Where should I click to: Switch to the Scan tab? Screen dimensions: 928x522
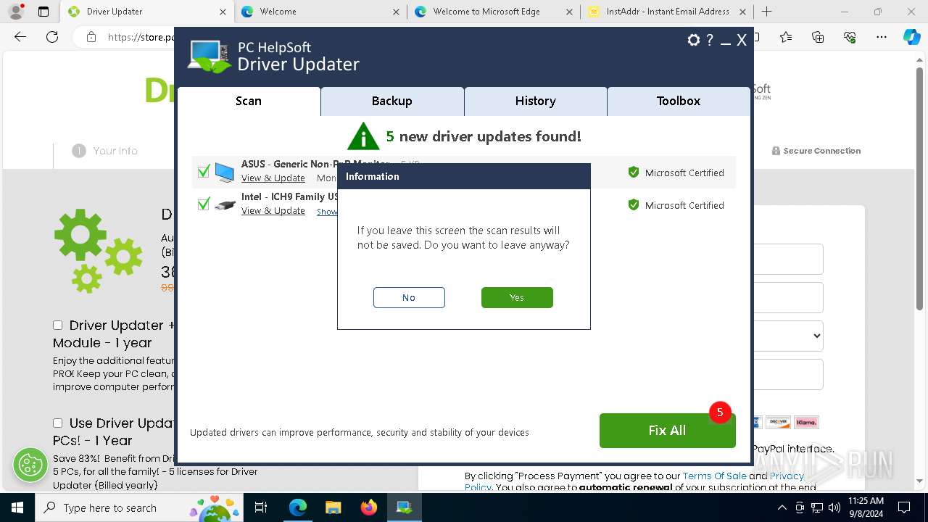pyautogui.click(x=249, y=101)
